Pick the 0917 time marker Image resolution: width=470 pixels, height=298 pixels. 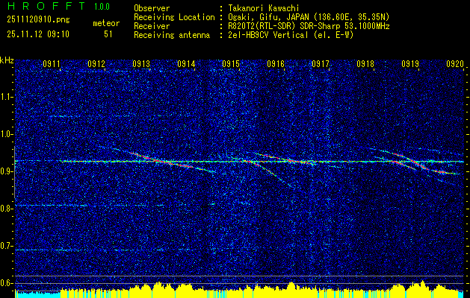(321, 65)
